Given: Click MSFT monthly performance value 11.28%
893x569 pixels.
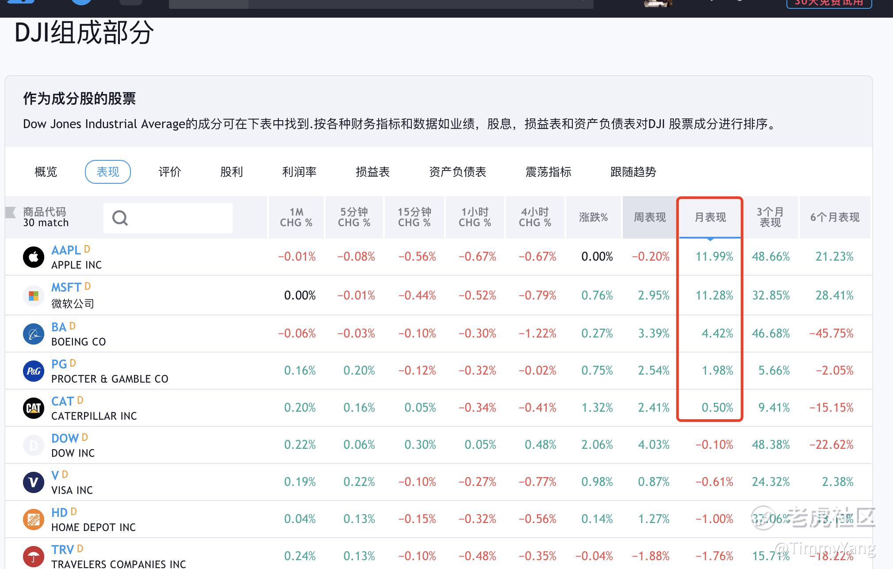Looking at the screenshot, I should (714, 296).
